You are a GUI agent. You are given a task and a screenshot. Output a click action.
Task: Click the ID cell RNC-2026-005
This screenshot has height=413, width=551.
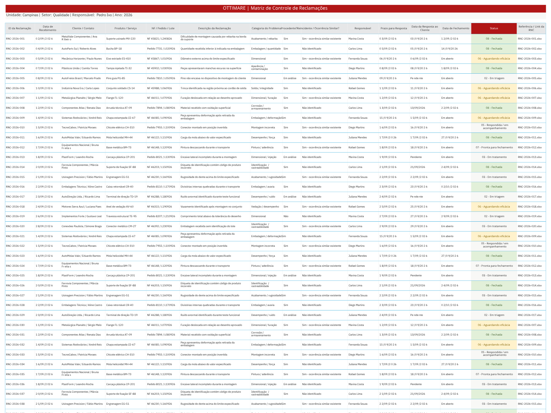(20, 78)
